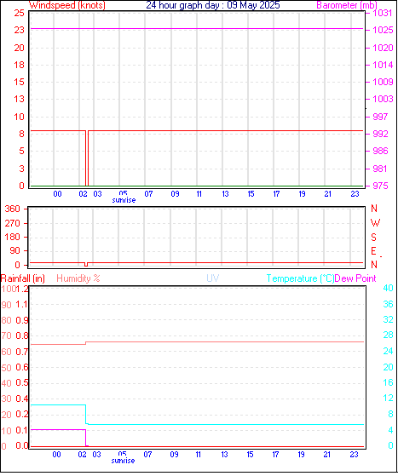The image size is (398, 476).
Task: Click the 1009 barometer axis value
Action: (x=383, y=82)
